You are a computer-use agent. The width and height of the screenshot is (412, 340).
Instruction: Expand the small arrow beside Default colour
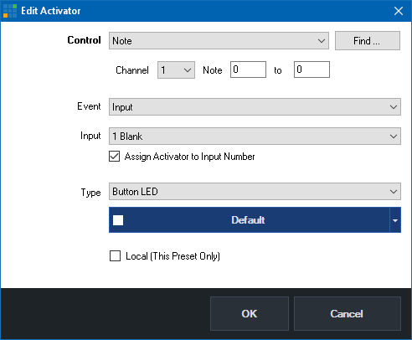[x=395, y=220]
